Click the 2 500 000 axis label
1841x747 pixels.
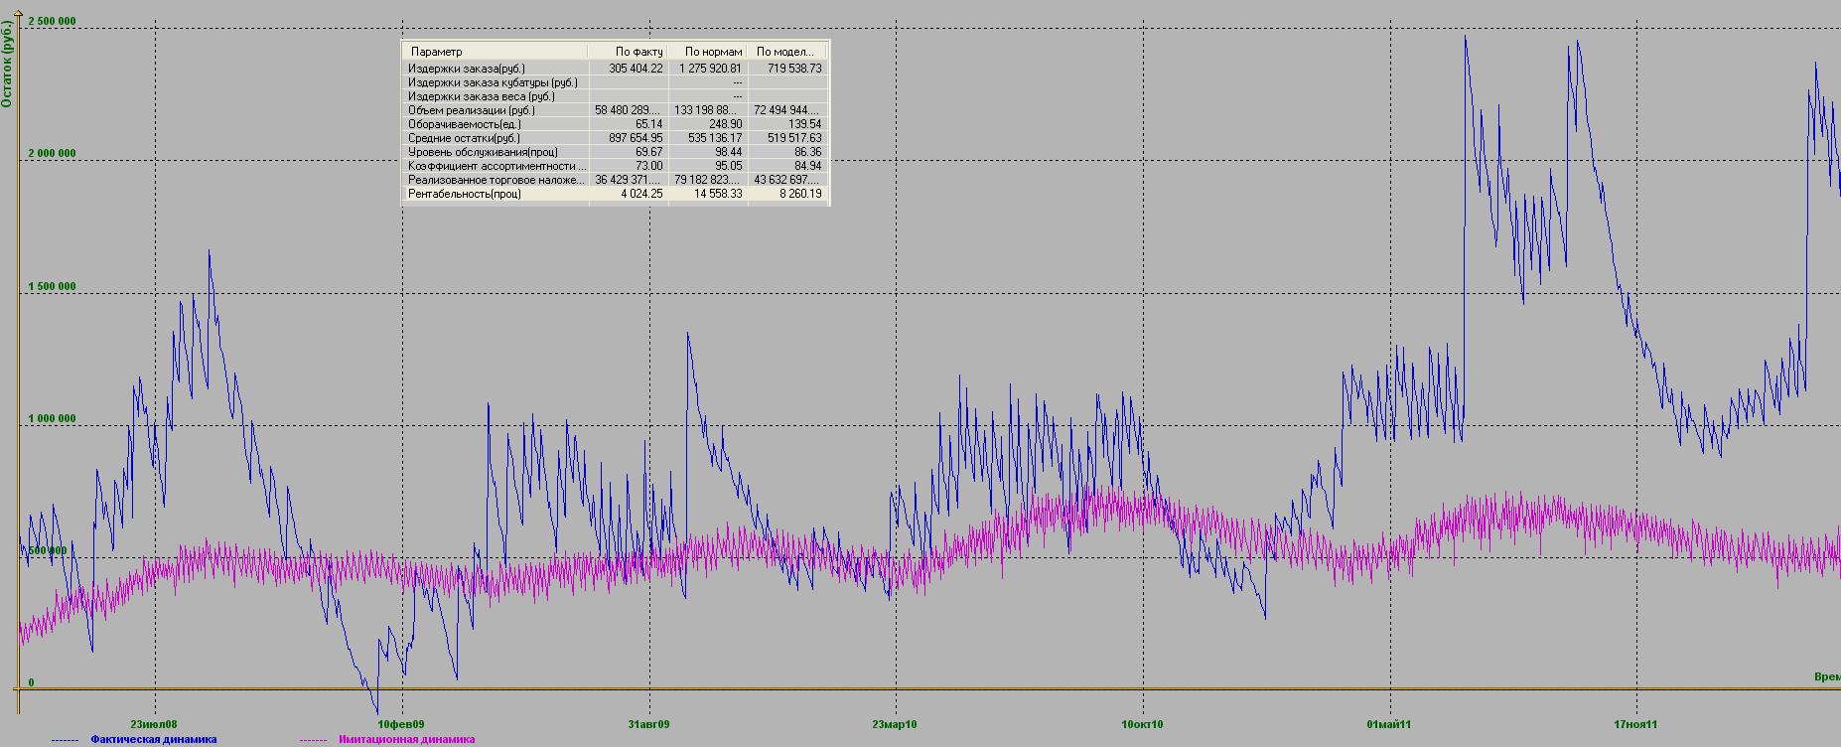pyautogui.click(x=52, y=21)
